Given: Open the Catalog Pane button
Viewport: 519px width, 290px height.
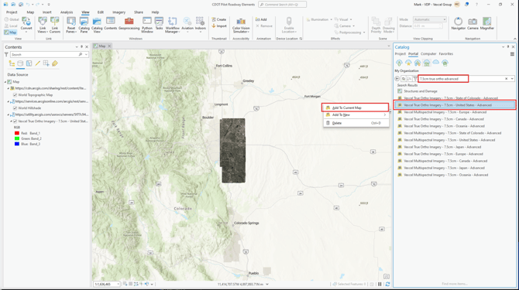Looking at the screenshot, I should (84, 25).
